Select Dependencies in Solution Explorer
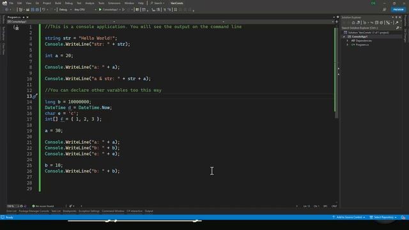Image resolution: width=409 pixels, height=230 pixels. pos(364,41)
